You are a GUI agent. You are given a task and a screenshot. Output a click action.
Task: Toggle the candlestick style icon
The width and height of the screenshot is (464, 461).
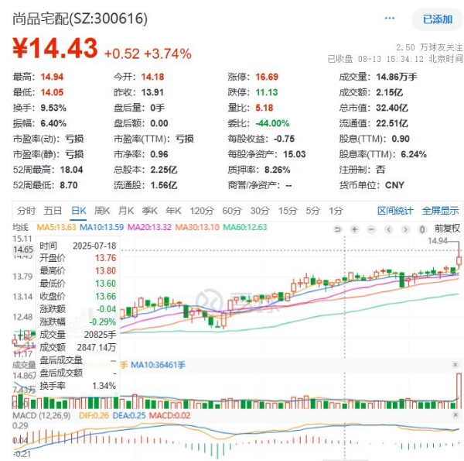pyautogui.click(x=422, y=229)
